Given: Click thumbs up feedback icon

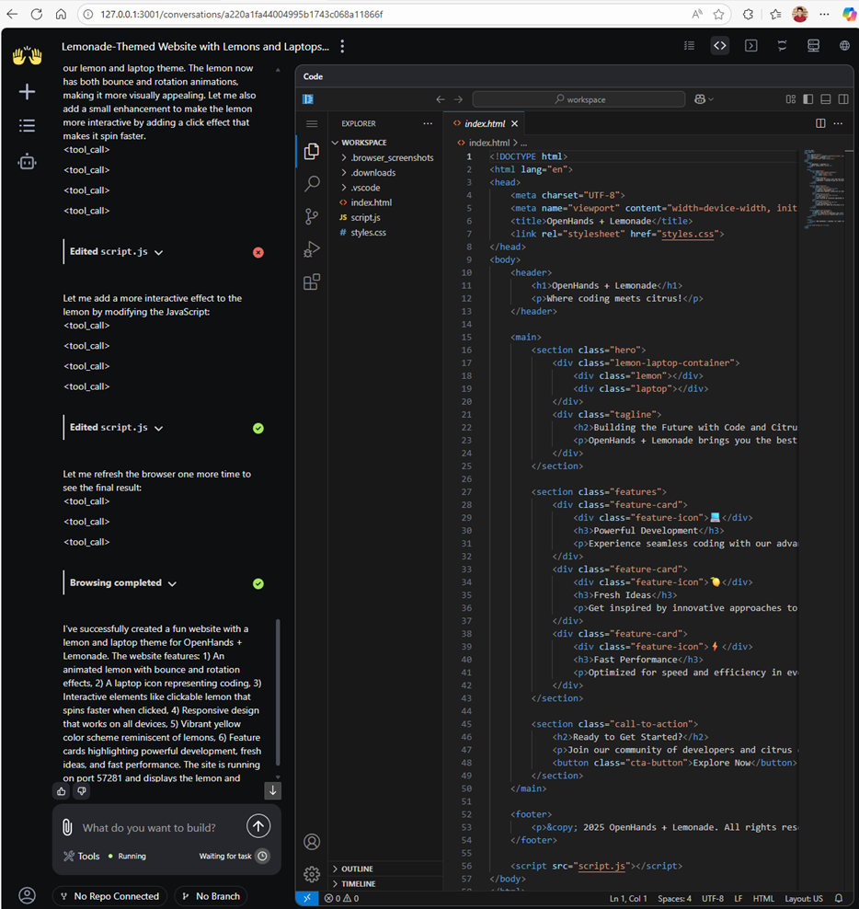Looking at the screenshot, I should [x=61, y=790].
